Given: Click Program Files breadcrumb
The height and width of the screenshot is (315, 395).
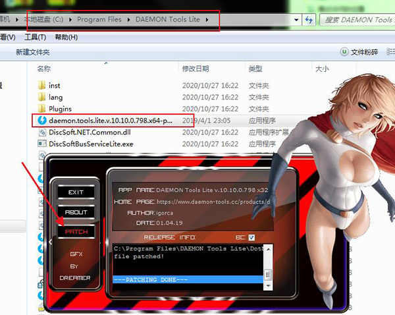Looking at the screenshot, I should [x=99, y=19].
